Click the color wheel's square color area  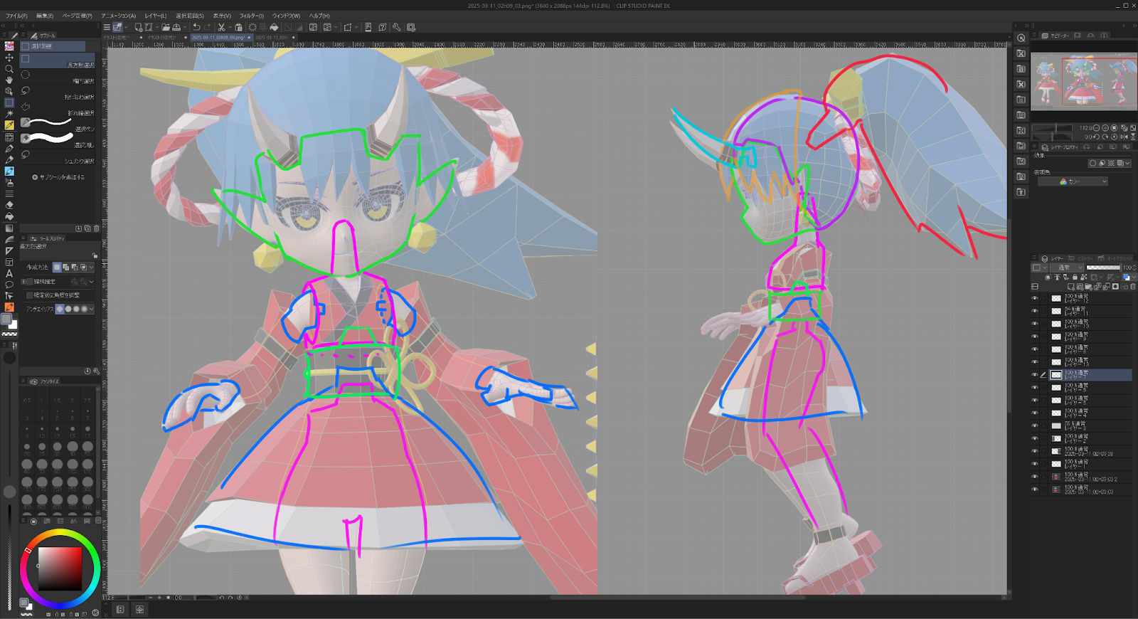[x=60, y=568]
